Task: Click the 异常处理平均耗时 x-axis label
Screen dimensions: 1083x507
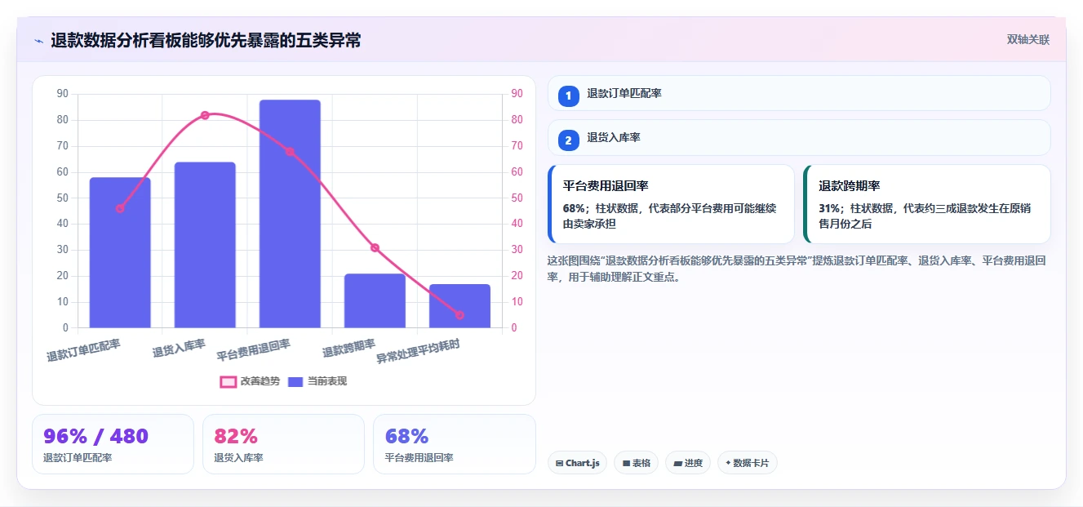Action: coord(418,351)
